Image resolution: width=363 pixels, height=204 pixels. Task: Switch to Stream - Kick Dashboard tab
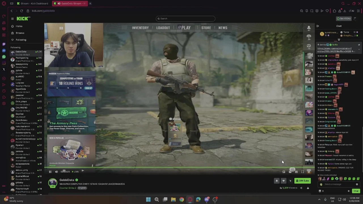[x=32, y=3]
